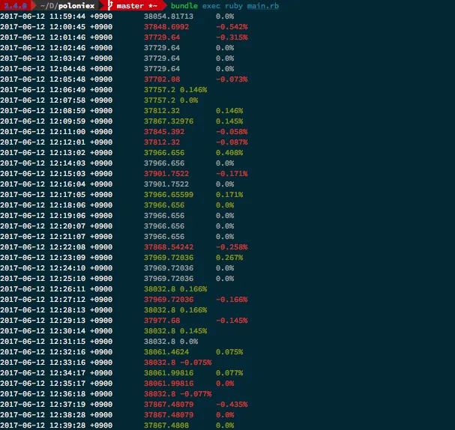Click the red -0.258% change value
Viewport: 455px width, 430px height.
pos(231,246)
